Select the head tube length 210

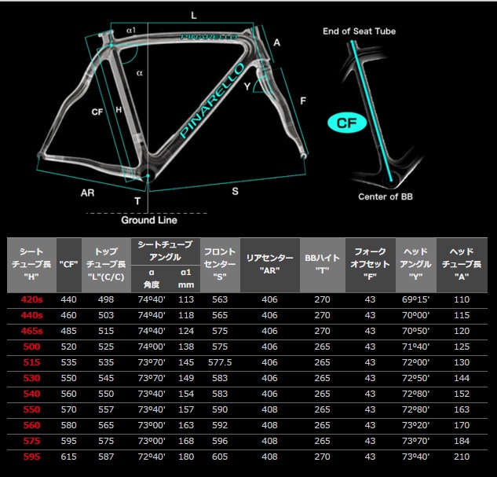[462, 457]
